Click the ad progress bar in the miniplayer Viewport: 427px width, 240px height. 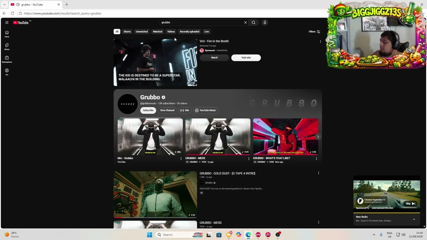pyautogui.click(x=387, y=212)
